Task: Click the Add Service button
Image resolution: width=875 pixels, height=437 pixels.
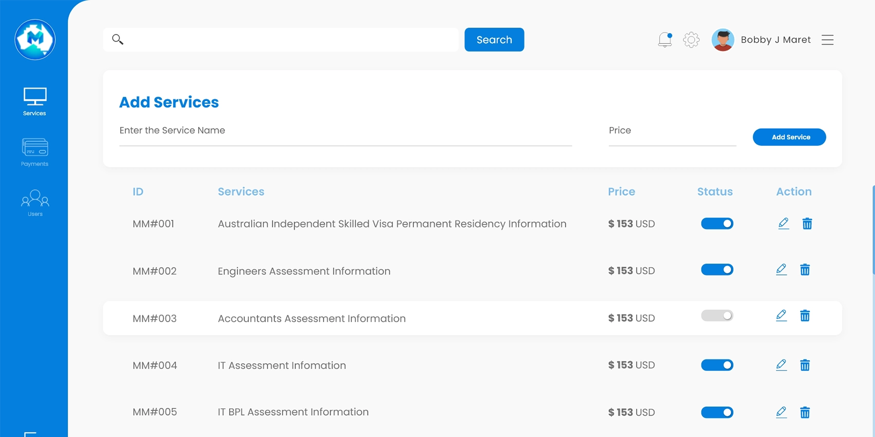Action: pos(789,137)
